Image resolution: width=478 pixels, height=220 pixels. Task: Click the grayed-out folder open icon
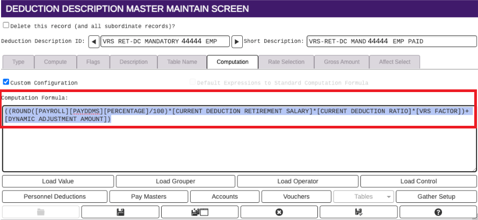(x=40, y=212)
